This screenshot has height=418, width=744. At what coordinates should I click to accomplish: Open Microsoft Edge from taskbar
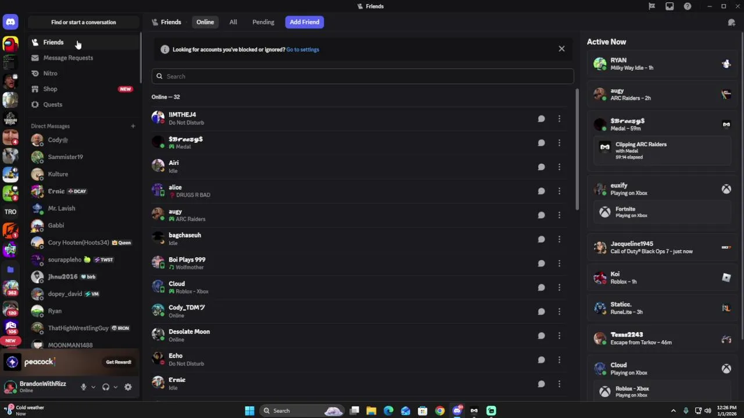point(388,410)
